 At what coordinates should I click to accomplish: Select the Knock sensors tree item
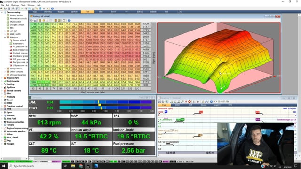click(x=14, y=91)
